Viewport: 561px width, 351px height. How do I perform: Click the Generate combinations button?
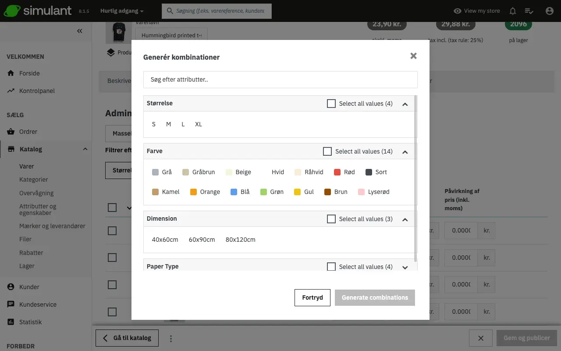[x=375, y=297]
